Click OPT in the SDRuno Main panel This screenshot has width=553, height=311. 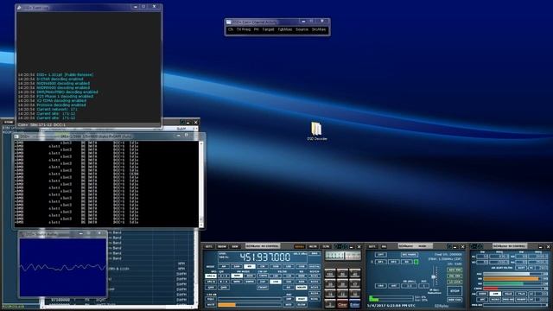tap(381, 255)
